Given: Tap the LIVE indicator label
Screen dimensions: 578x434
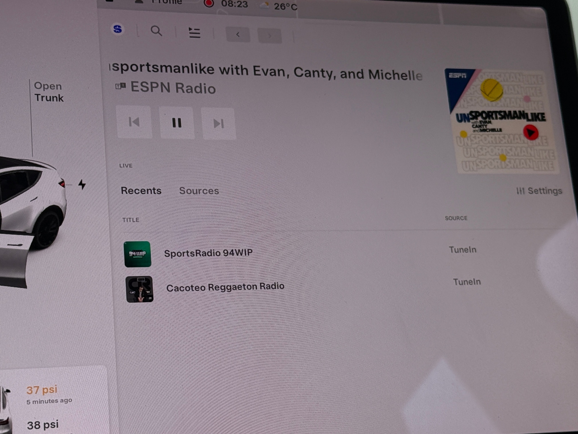Looking at the screenshot, I should coord(126,166).
